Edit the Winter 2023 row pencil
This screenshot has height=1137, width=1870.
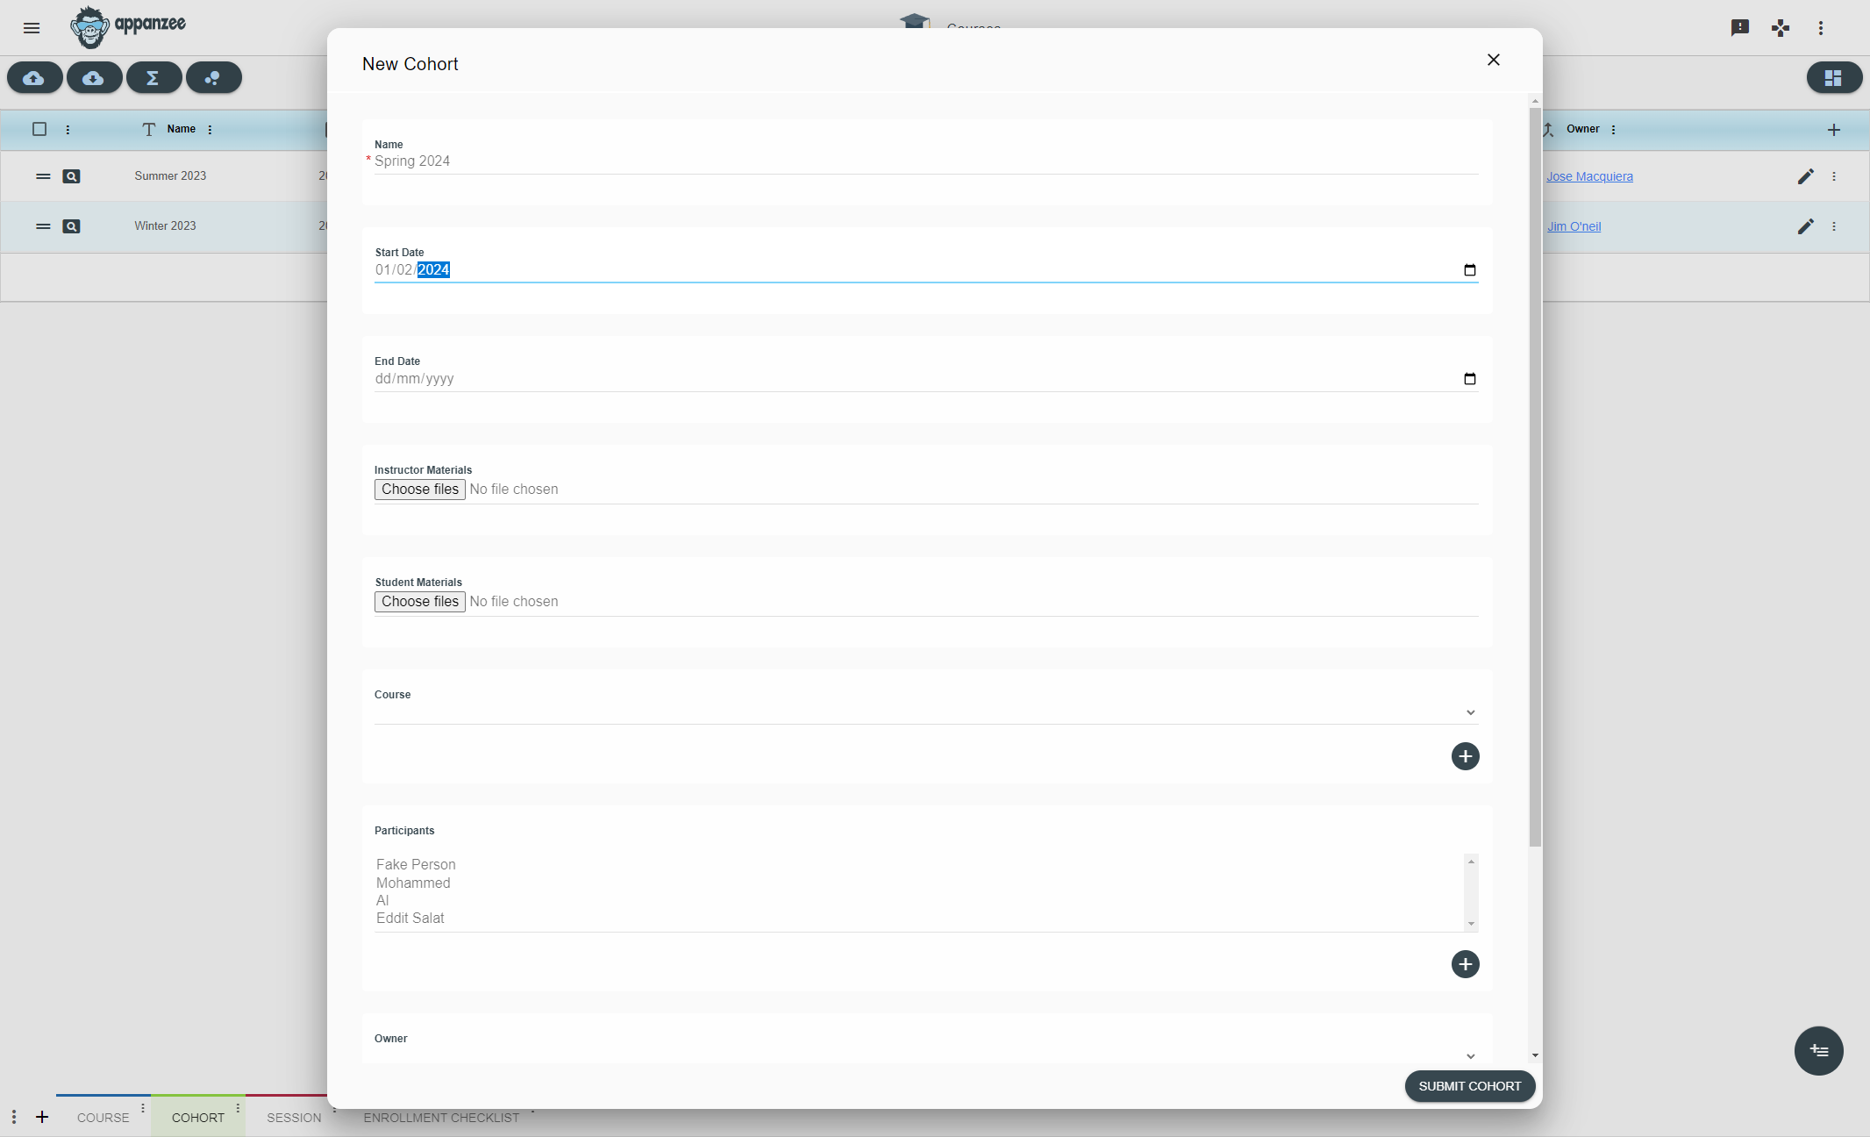coord(1806,226)
